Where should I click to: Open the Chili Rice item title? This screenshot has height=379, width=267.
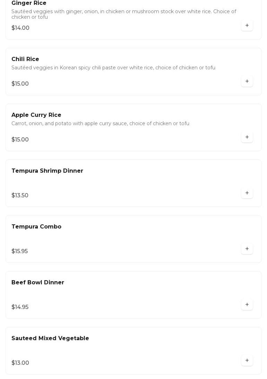[25, 59]
